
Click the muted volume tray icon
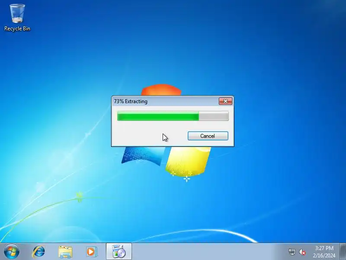(302, 252)
